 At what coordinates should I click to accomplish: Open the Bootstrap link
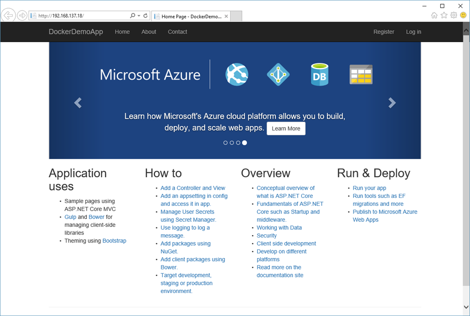[114, 241]
